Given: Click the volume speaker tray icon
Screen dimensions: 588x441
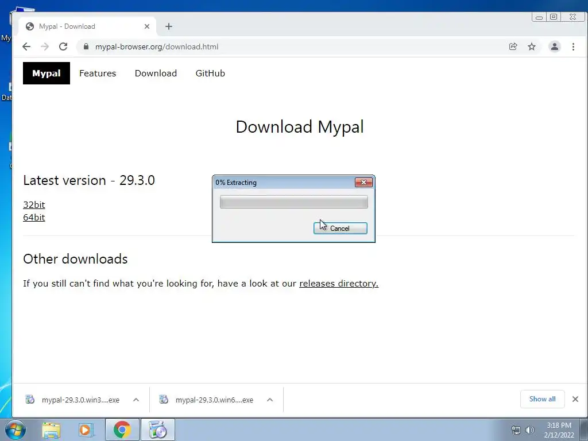Looking at the screenshot, I should (530, 430).
